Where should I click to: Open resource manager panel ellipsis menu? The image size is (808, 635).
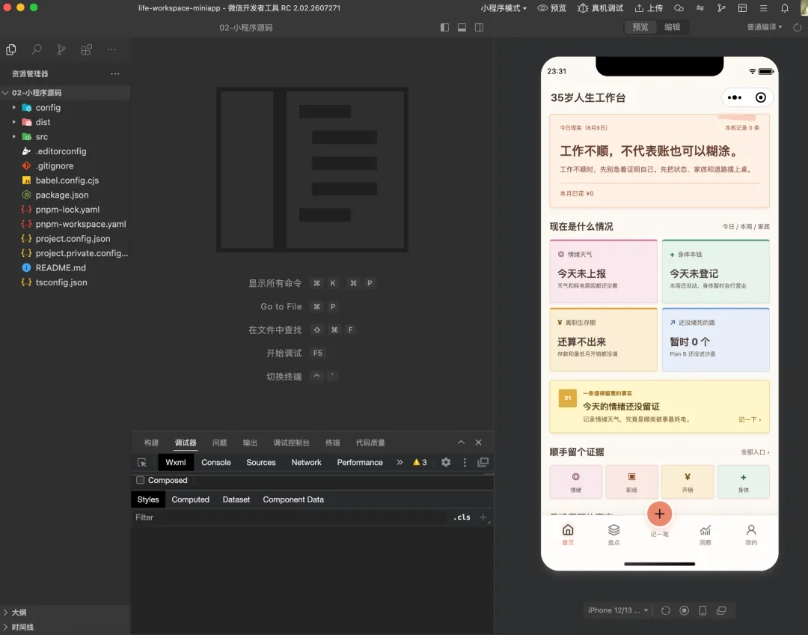115,74
